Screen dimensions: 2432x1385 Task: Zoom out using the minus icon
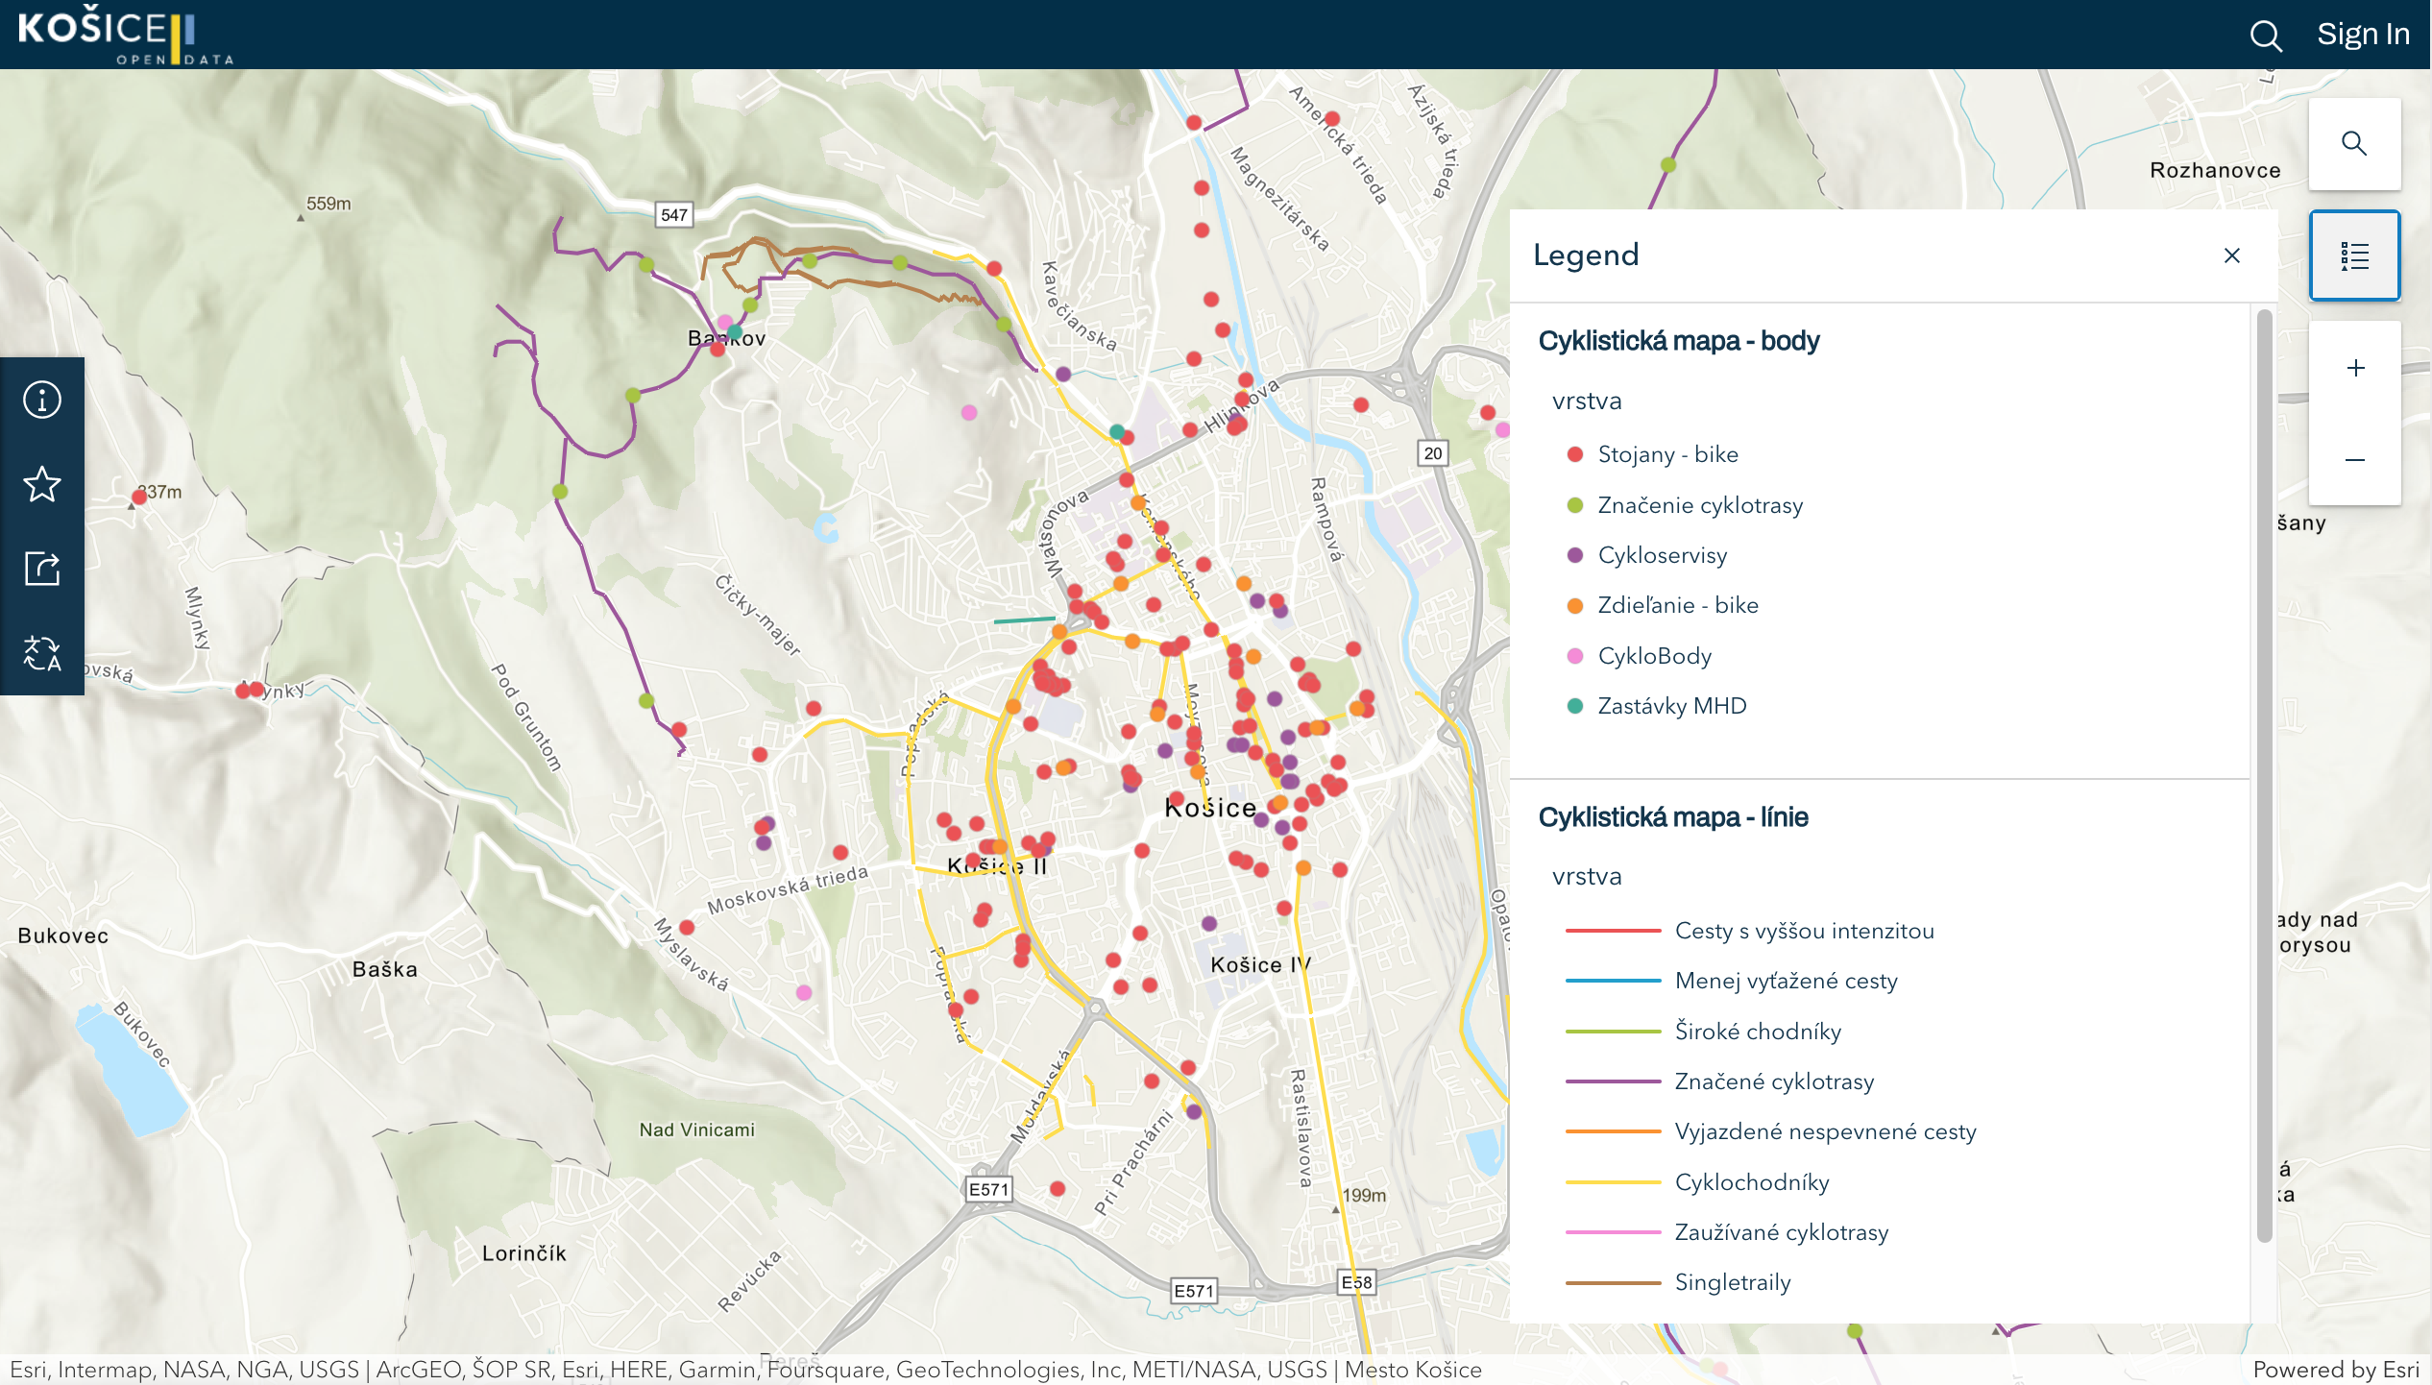(x=2354, y=461)
